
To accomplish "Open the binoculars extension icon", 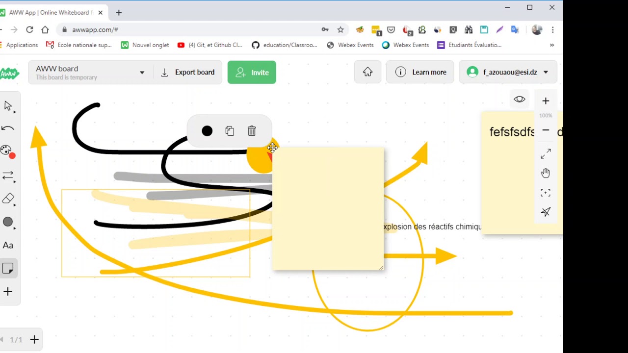I will [469, 29].
